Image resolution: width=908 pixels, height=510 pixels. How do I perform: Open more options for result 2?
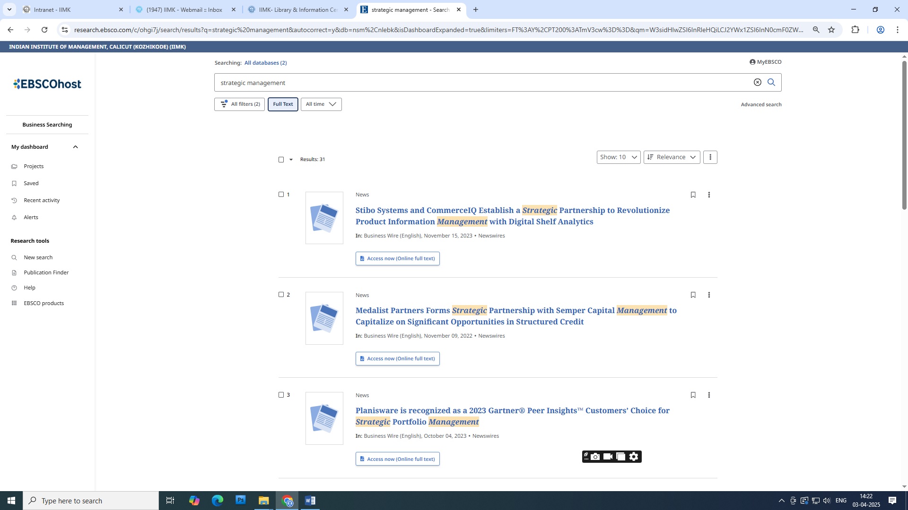click(708, 295)
